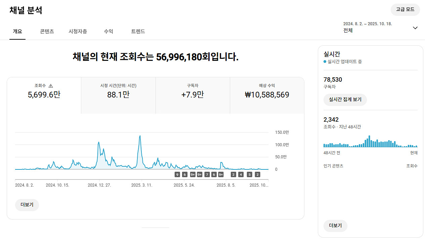The width and height of the screenshot is (425, 240).
Task: Open 고급 모드 advanced mode
Action: (x=405, y=9)
